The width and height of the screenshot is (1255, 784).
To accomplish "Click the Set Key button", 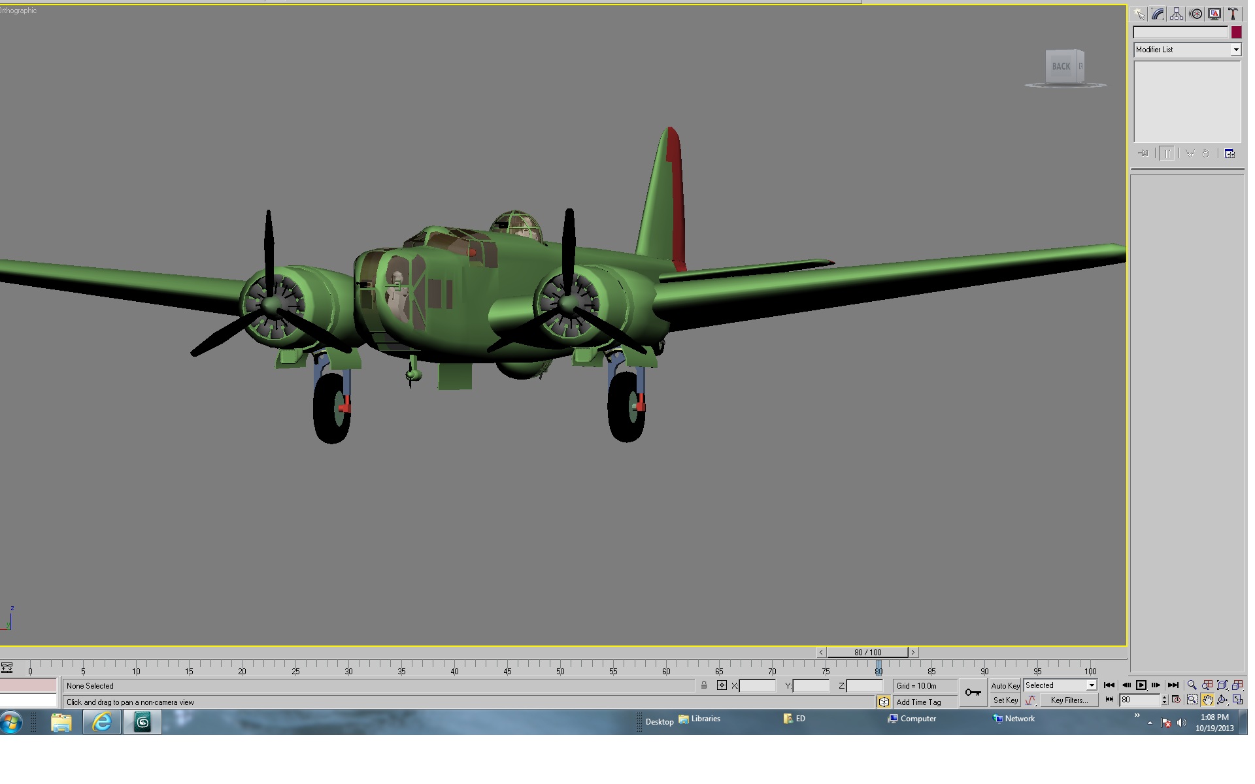I will pyautogui.click(x=1005, y=700).
